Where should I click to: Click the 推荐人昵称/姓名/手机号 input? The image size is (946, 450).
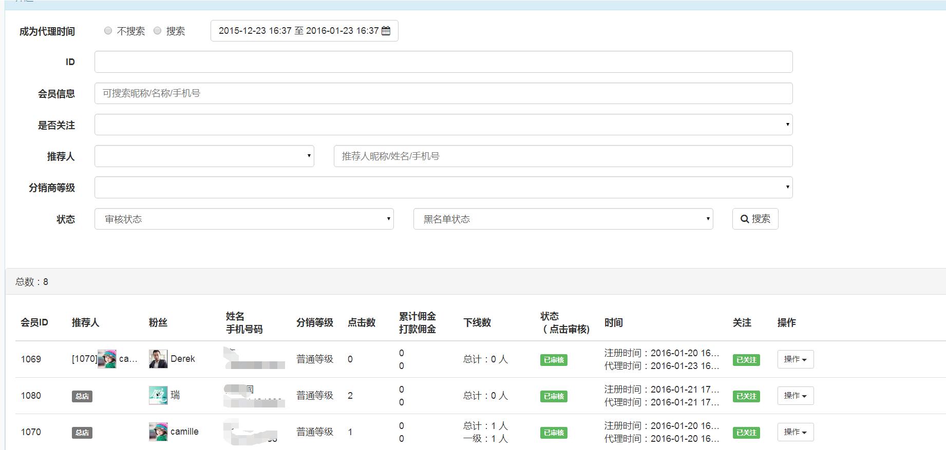click(563, 156)
